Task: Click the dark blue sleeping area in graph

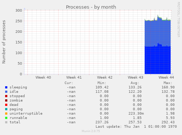Action: point(157,60)
